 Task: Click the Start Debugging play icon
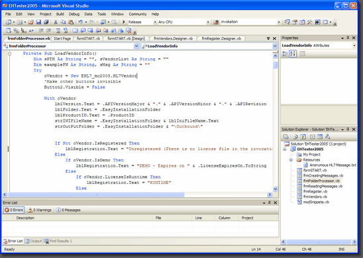point(124,22)
